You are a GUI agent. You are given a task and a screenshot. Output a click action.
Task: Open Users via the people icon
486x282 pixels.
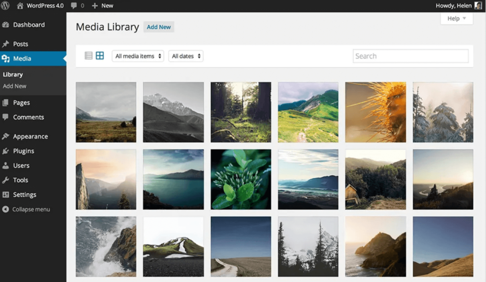pyautogui.click(x=5, y=165)
